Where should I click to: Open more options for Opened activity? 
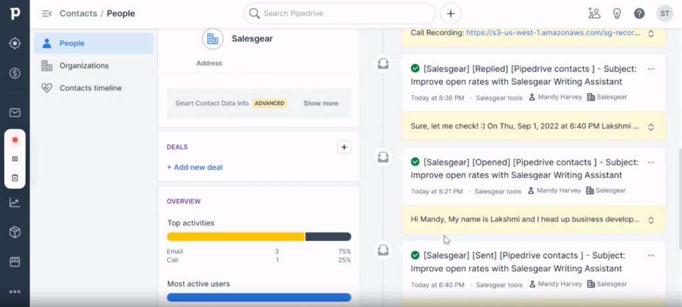click(651, 162)
